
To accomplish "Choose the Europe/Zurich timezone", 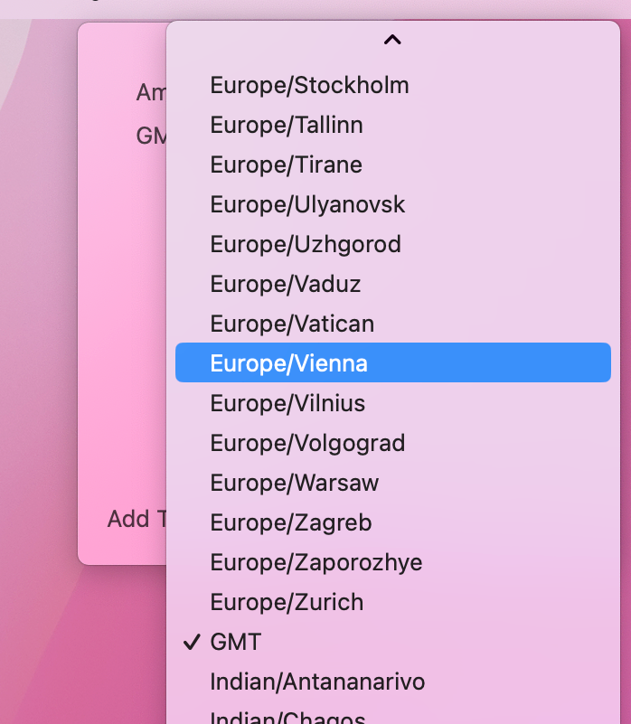I will tap(286, 602).
